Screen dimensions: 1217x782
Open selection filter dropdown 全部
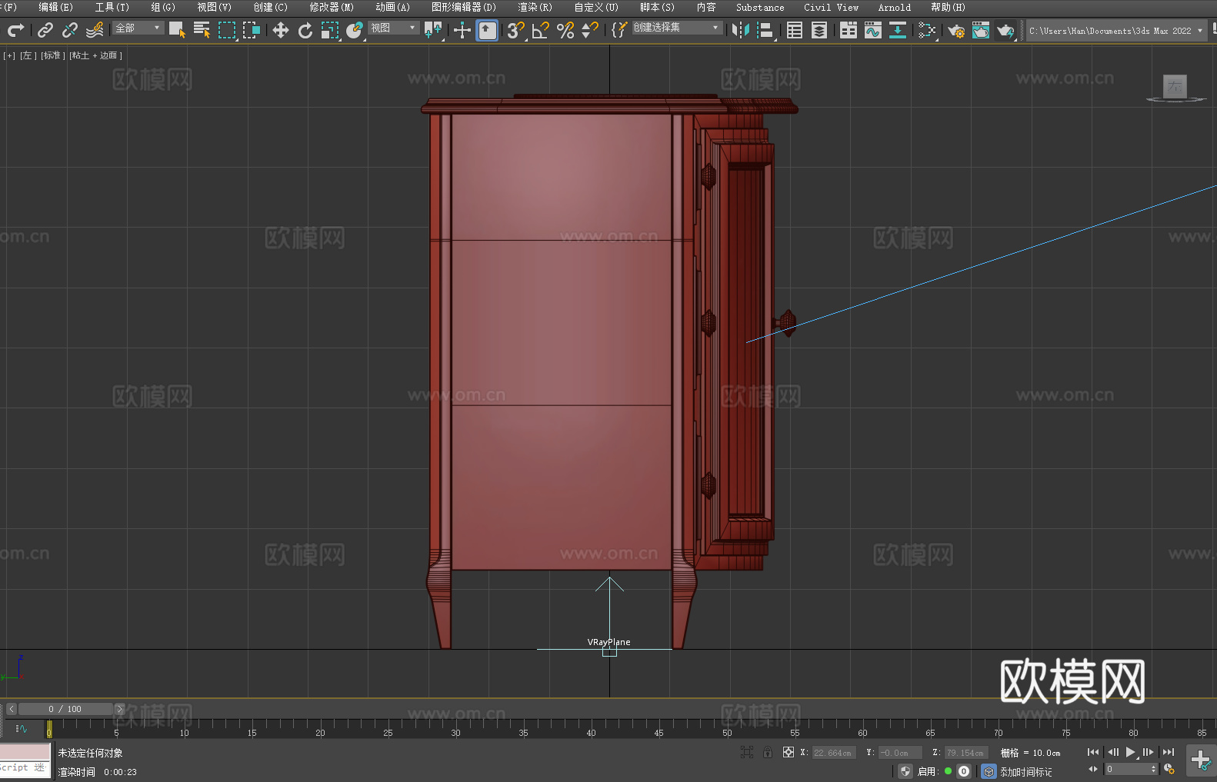tap(138, 28)
